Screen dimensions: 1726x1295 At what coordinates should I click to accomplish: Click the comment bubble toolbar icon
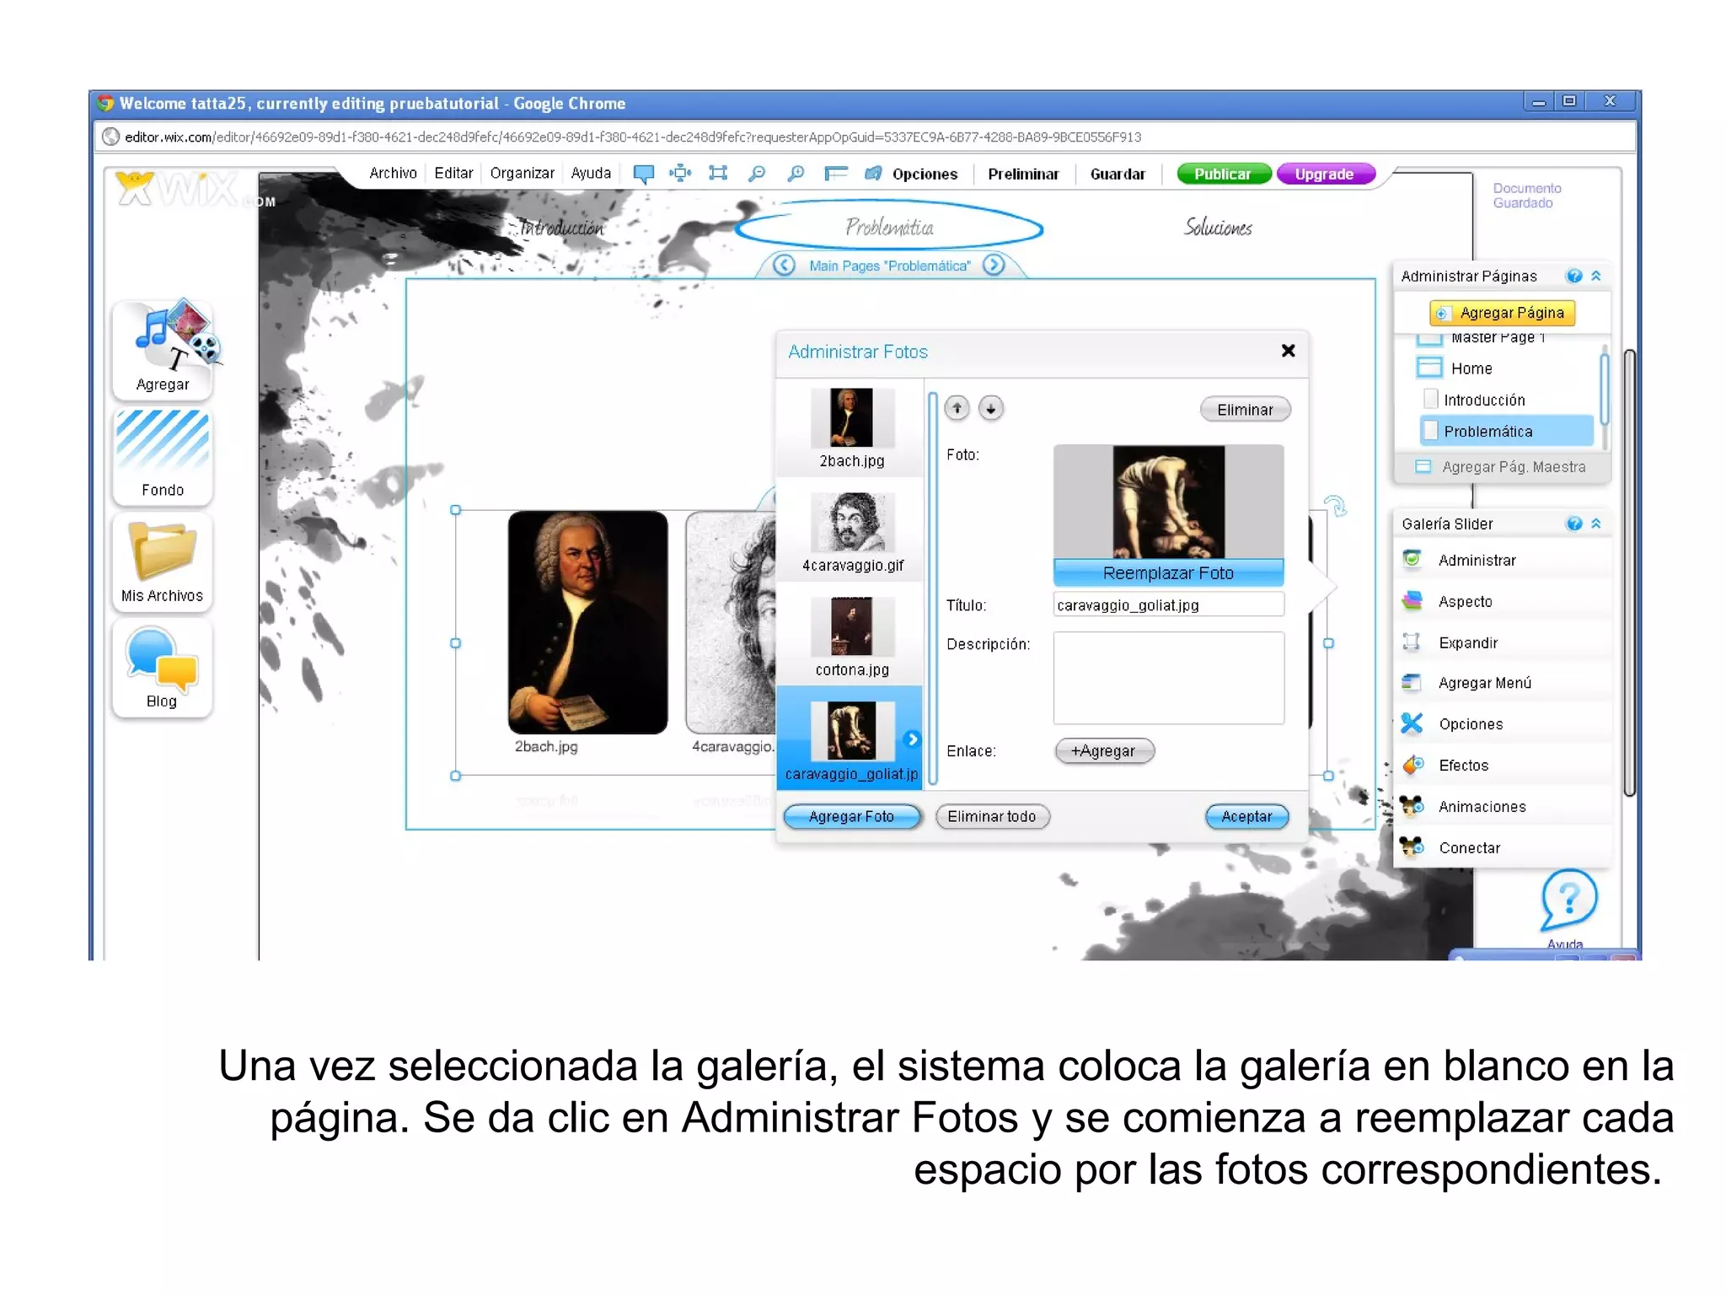[644, 174]
